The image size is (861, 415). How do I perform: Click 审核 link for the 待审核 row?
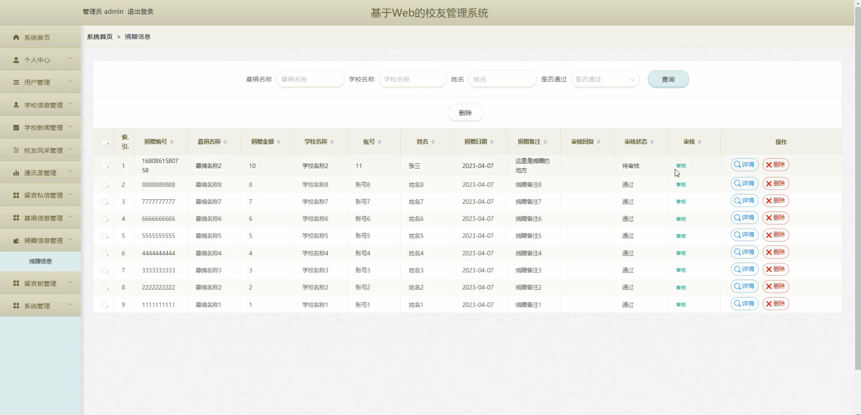[681, 166]
